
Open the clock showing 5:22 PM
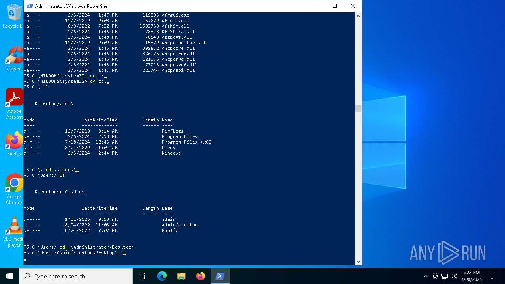(471, 276)
